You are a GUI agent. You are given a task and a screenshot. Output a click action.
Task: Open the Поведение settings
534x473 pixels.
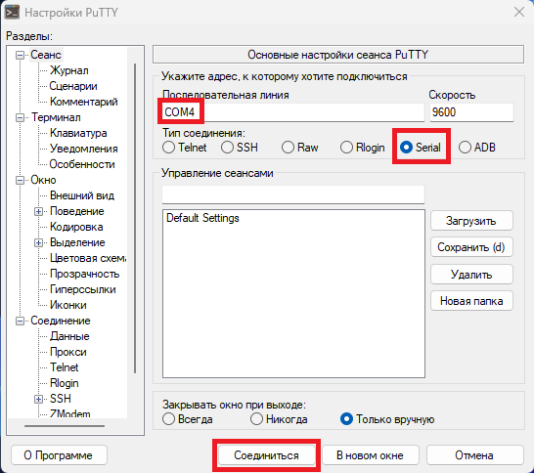77,211
